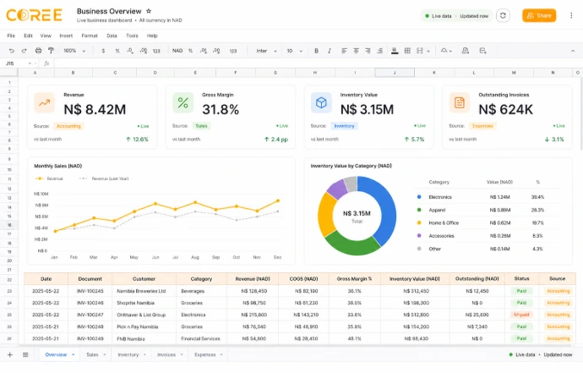The image size is (583, 373).
Task: Toggle italic formatting
Action: (329, 51)
